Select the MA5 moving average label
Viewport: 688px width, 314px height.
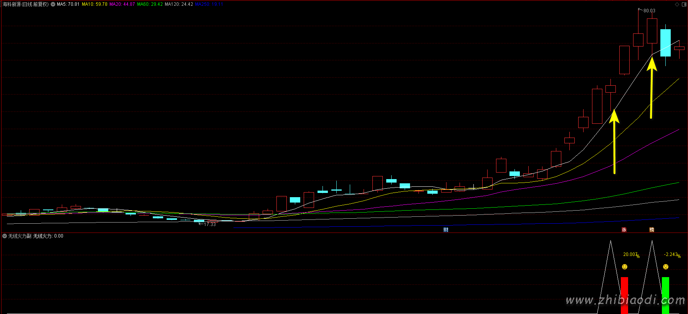[x=68, y=5]
